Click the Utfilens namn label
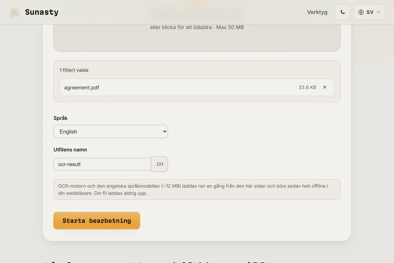The width and height of the screenshot is (394, 263). [70, 150]
